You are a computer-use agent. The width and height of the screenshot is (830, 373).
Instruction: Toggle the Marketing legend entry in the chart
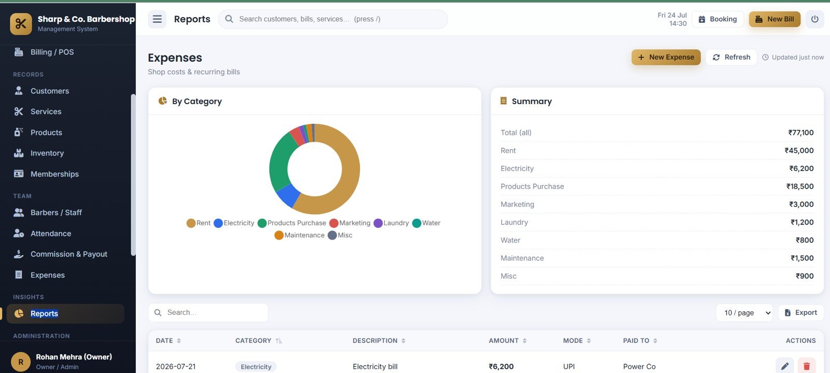click(350, 223)
